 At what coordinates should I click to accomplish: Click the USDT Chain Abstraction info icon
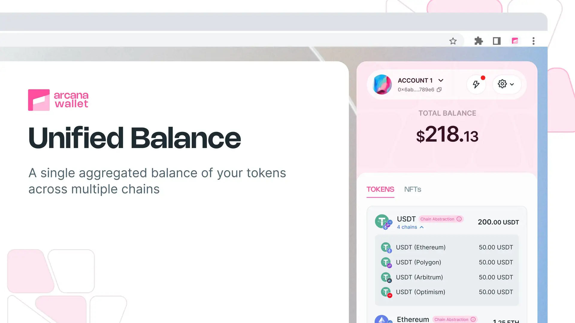pyautogui.click(x=459, y=219)
